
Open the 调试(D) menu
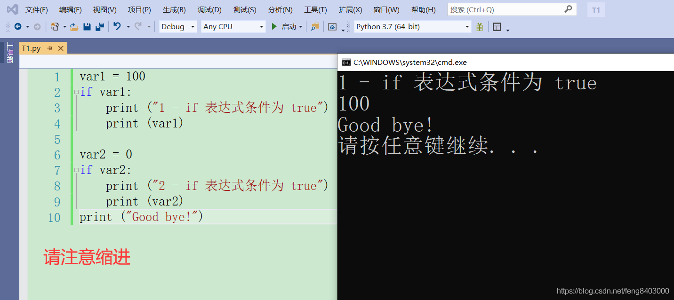point(209,9)
